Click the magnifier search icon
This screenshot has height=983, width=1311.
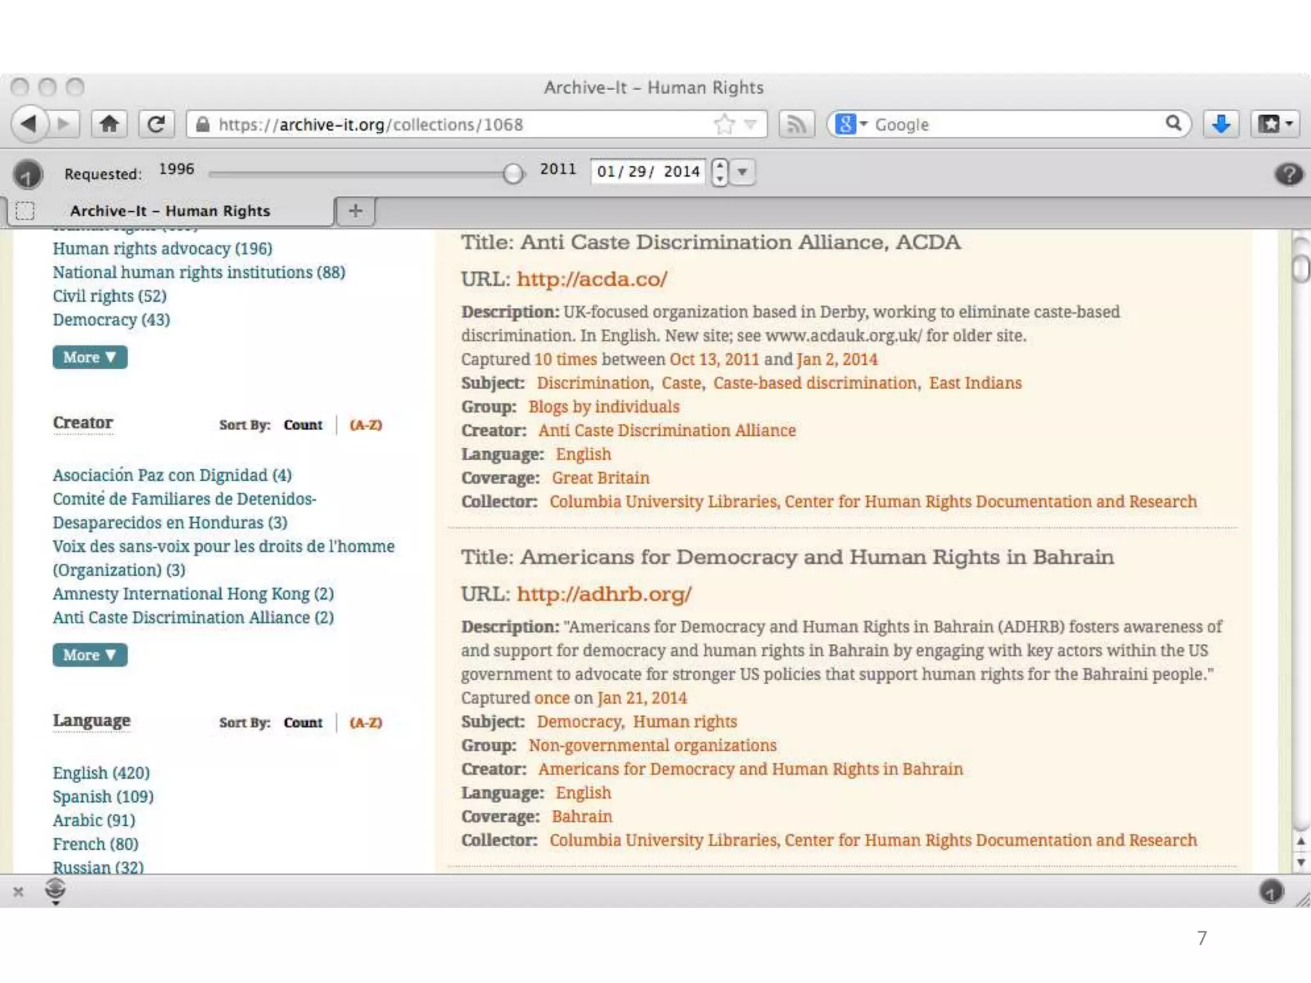[x=1173, y=124]
